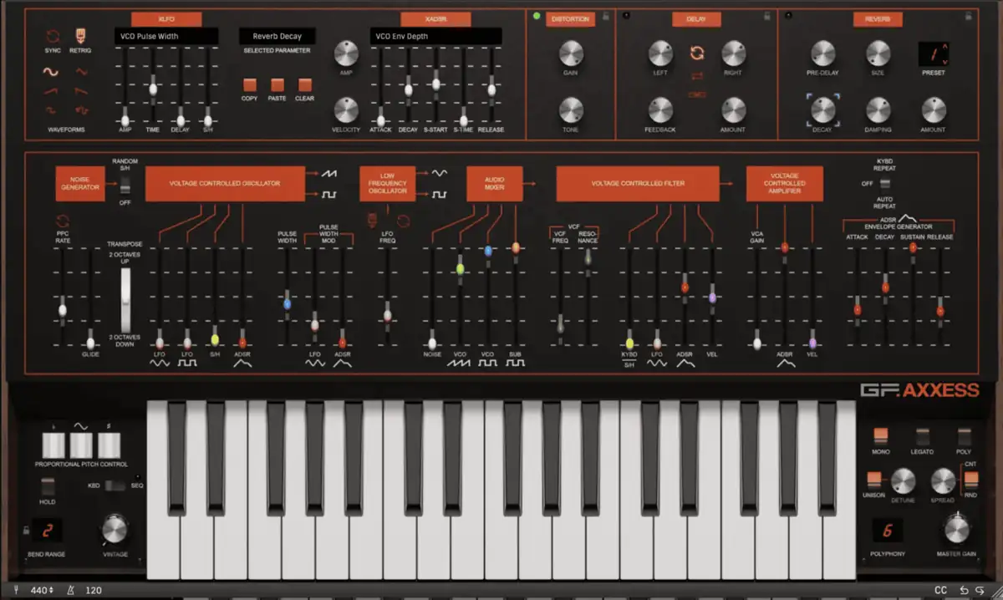1003x600 pixels.
Task: Open the VCO Pulse Width parameter selector
Action: pyautogui.click(x=165, y=36)
